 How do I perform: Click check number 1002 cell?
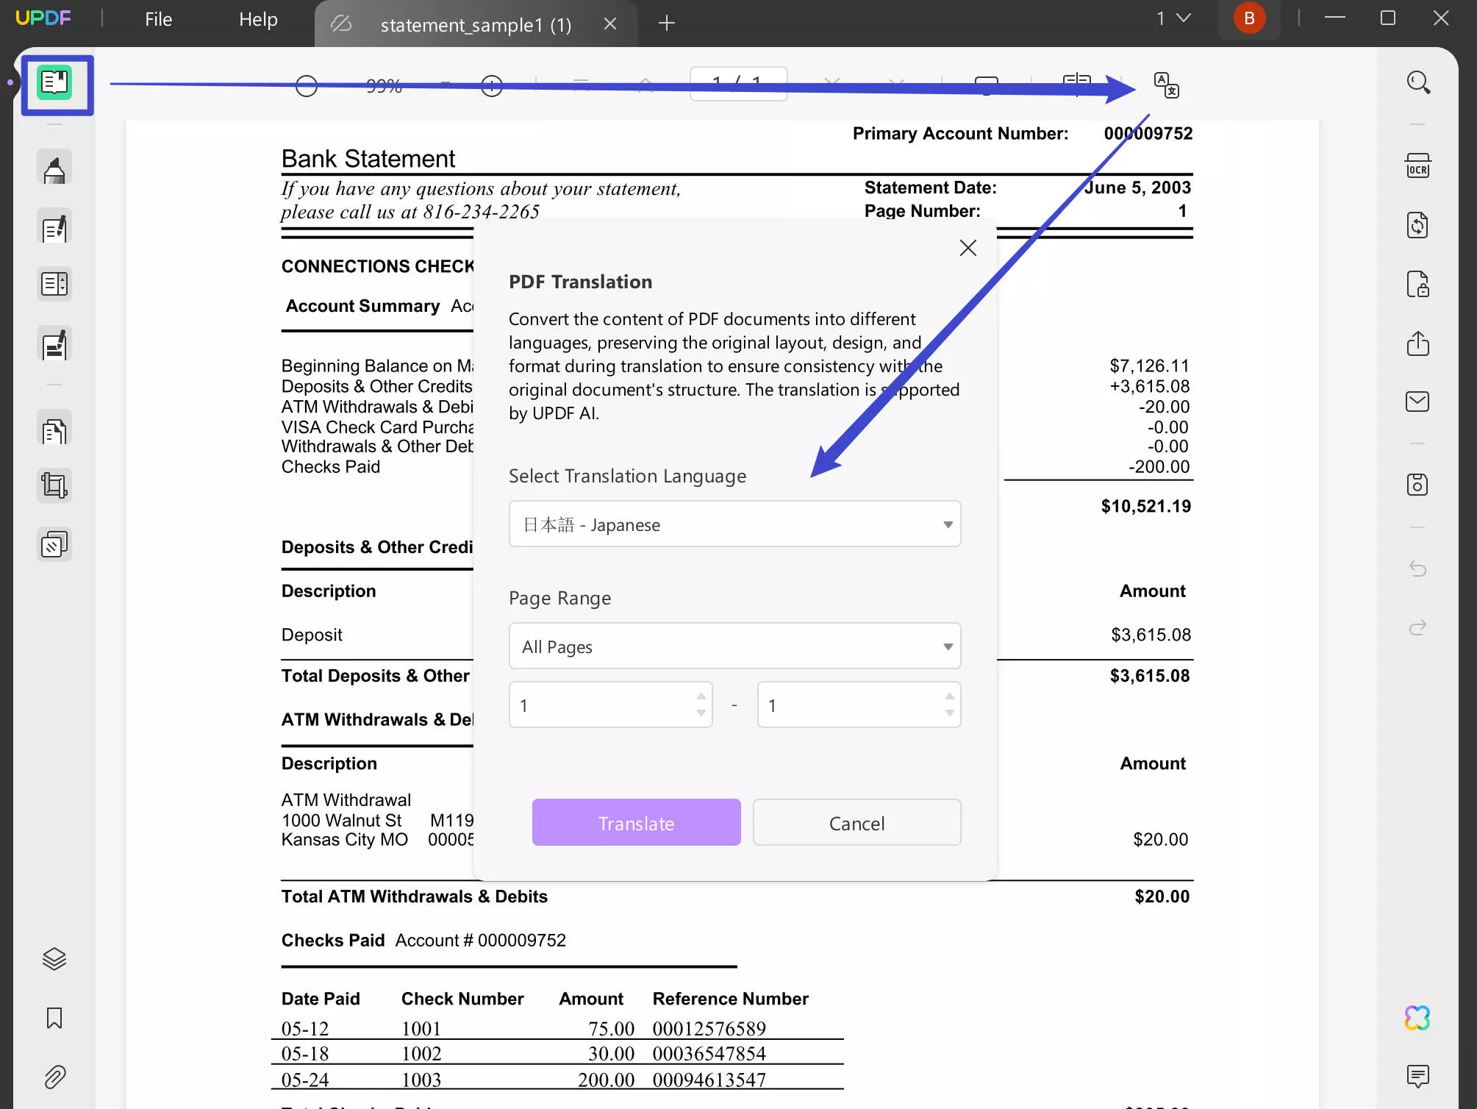click(421, 1055)
